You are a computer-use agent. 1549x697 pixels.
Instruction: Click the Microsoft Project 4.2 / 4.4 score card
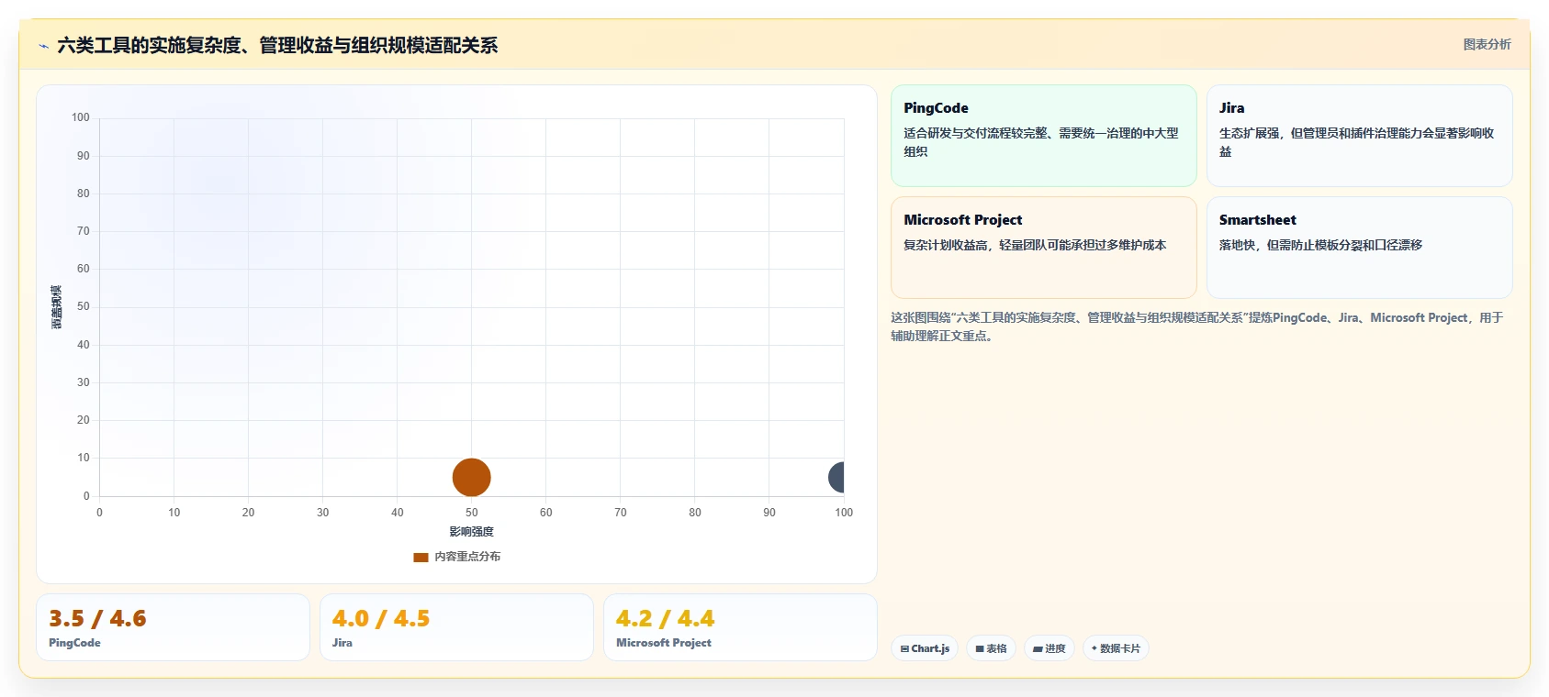(740, 627)
